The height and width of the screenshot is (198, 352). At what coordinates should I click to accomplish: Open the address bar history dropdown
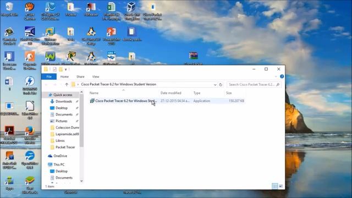(x=215, y=85)
